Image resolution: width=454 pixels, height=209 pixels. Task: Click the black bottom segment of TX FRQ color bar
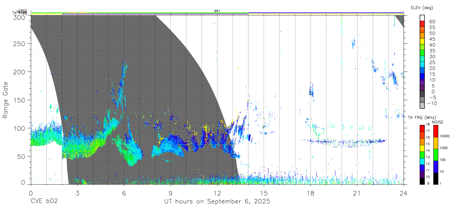coord(422,181)
